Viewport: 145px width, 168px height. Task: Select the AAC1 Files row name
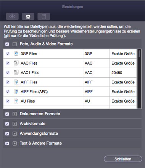tap(30, 73)
